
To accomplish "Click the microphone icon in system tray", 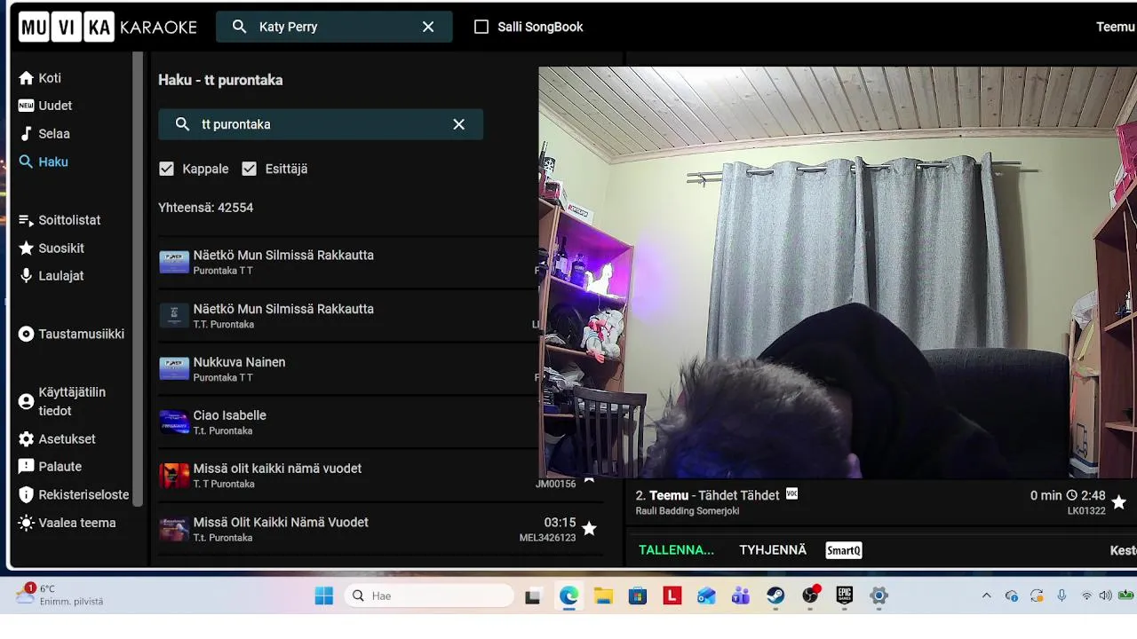I will pyautogui.click(x=1061, y=596).
